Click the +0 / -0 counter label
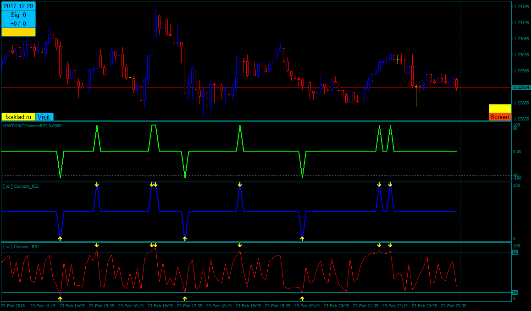Viewport: 531px width, 311px height. pyautogui.click(x=18, y=24)
